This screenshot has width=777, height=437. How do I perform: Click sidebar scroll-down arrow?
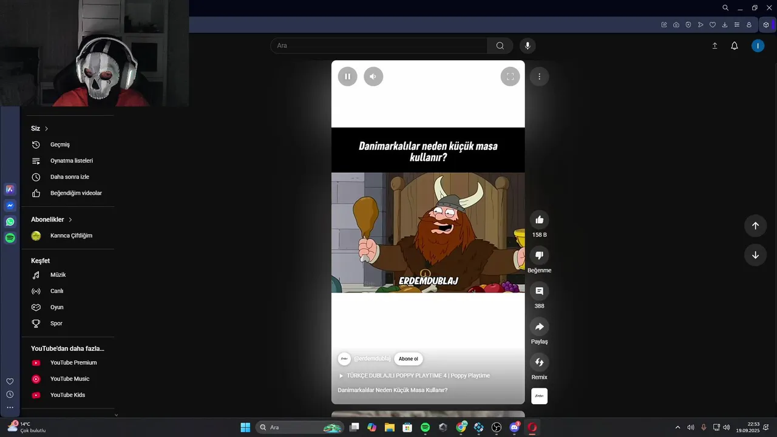[x=116, y=415]
